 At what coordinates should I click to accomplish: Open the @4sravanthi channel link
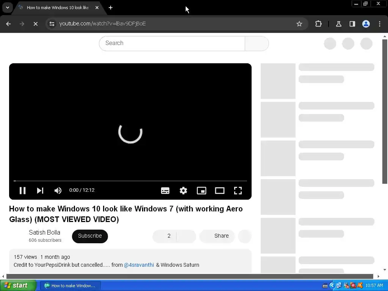pos(139,265)
